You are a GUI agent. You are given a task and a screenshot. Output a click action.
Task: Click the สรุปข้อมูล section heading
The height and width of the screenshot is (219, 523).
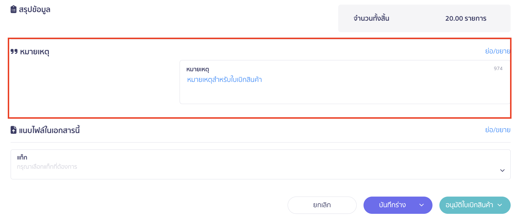(34, 9)
